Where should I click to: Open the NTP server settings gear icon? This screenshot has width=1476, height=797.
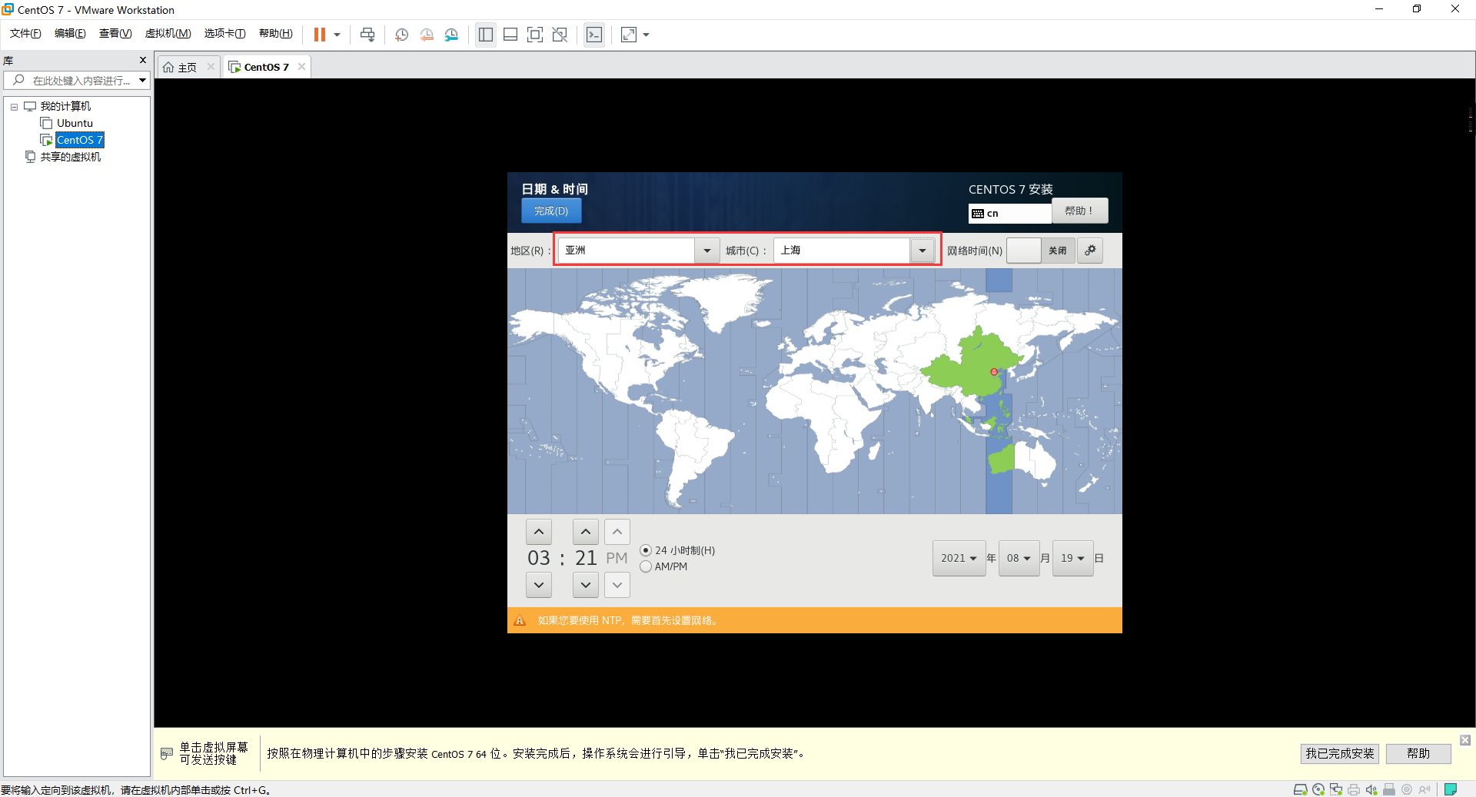[1090, 251]
